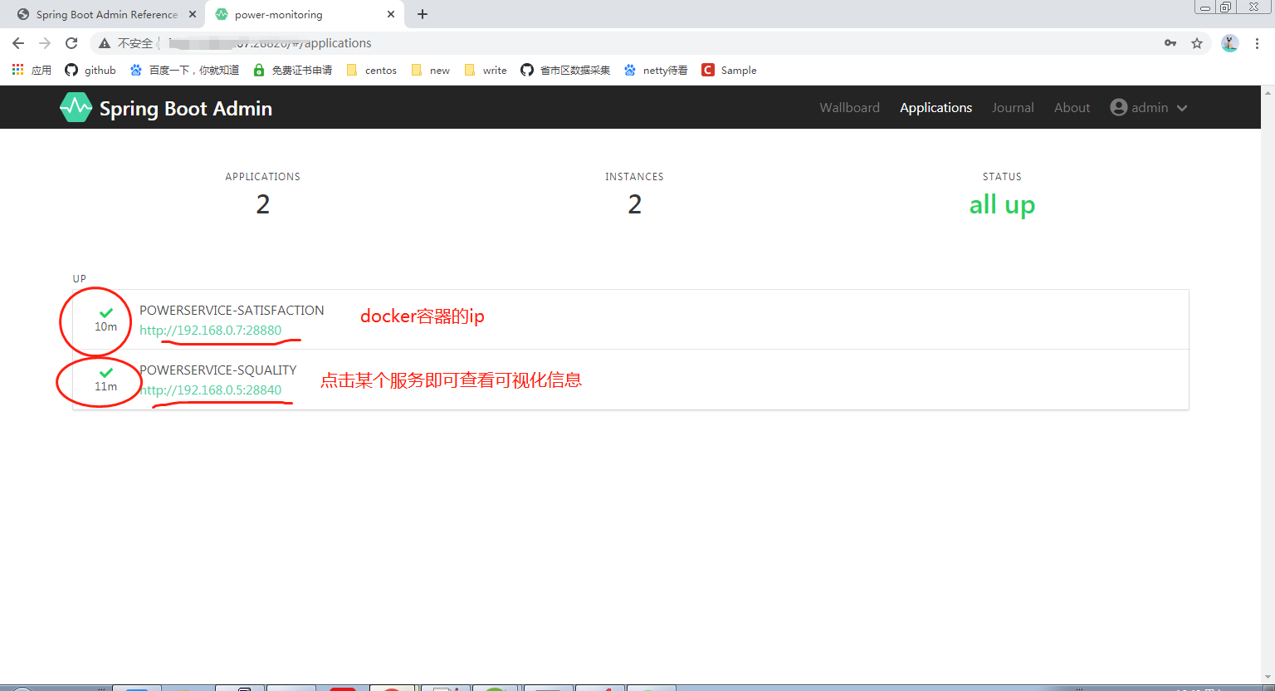The image size is (1275, 691).
Task: Open the 百度一下 bookmark
Action: 184,70
